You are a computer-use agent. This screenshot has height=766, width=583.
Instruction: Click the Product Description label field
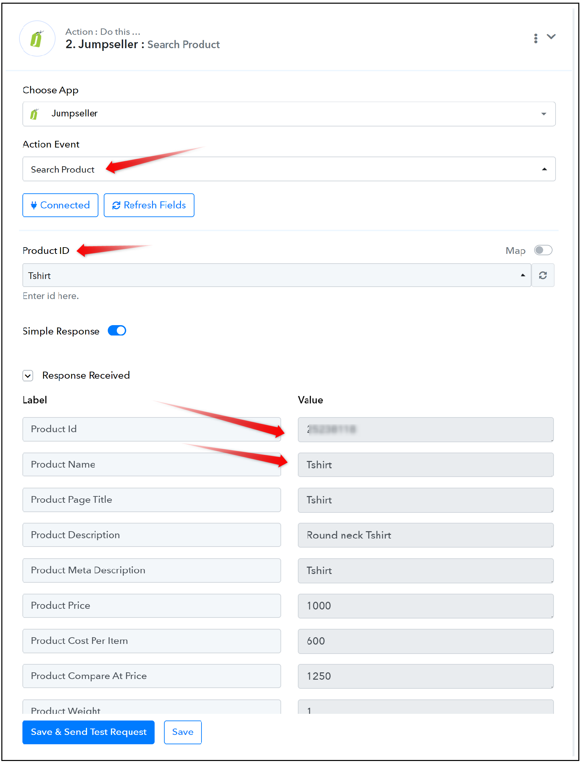[x=152, y=535]
